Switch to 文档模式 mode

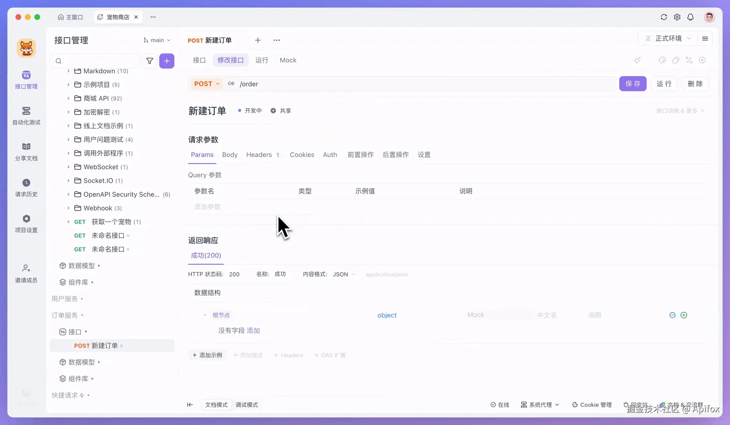point(216,405)
